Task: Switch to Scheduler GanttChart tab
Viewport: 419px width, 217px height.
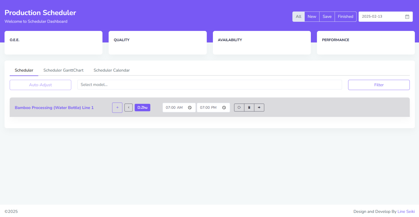Action: pos(63,70)
